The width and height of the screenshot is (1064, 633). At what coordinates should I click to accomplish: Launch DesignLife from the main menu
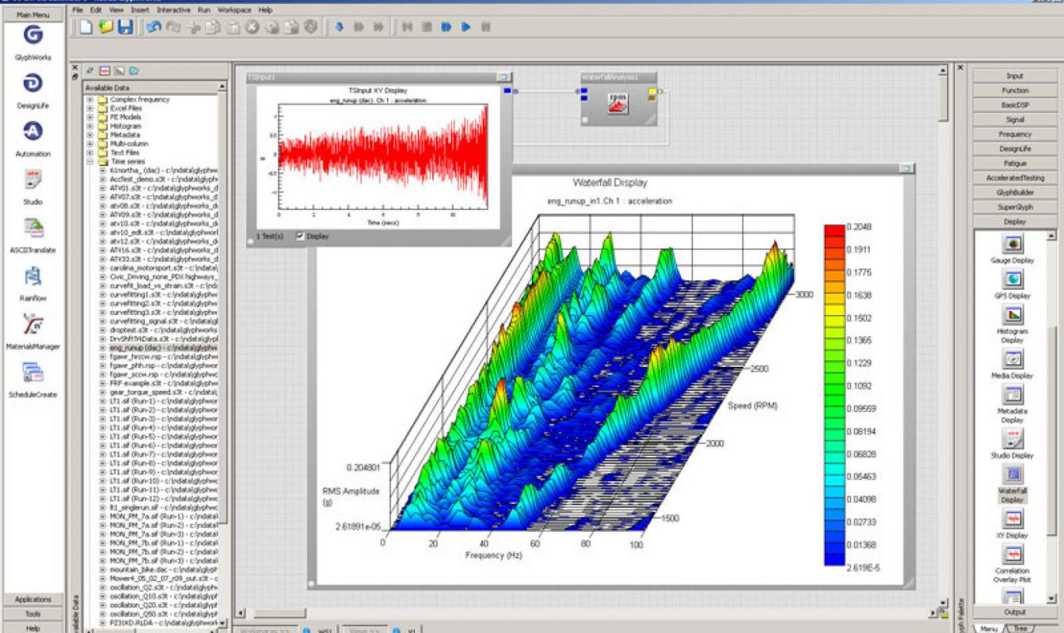(x=32, y=83)
